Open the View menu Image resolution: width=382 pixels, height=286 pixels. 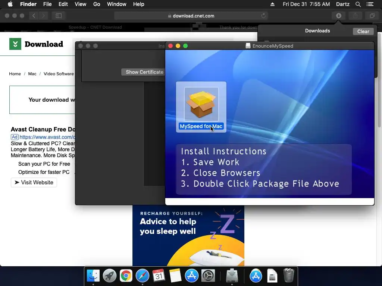tap(81, 4)
